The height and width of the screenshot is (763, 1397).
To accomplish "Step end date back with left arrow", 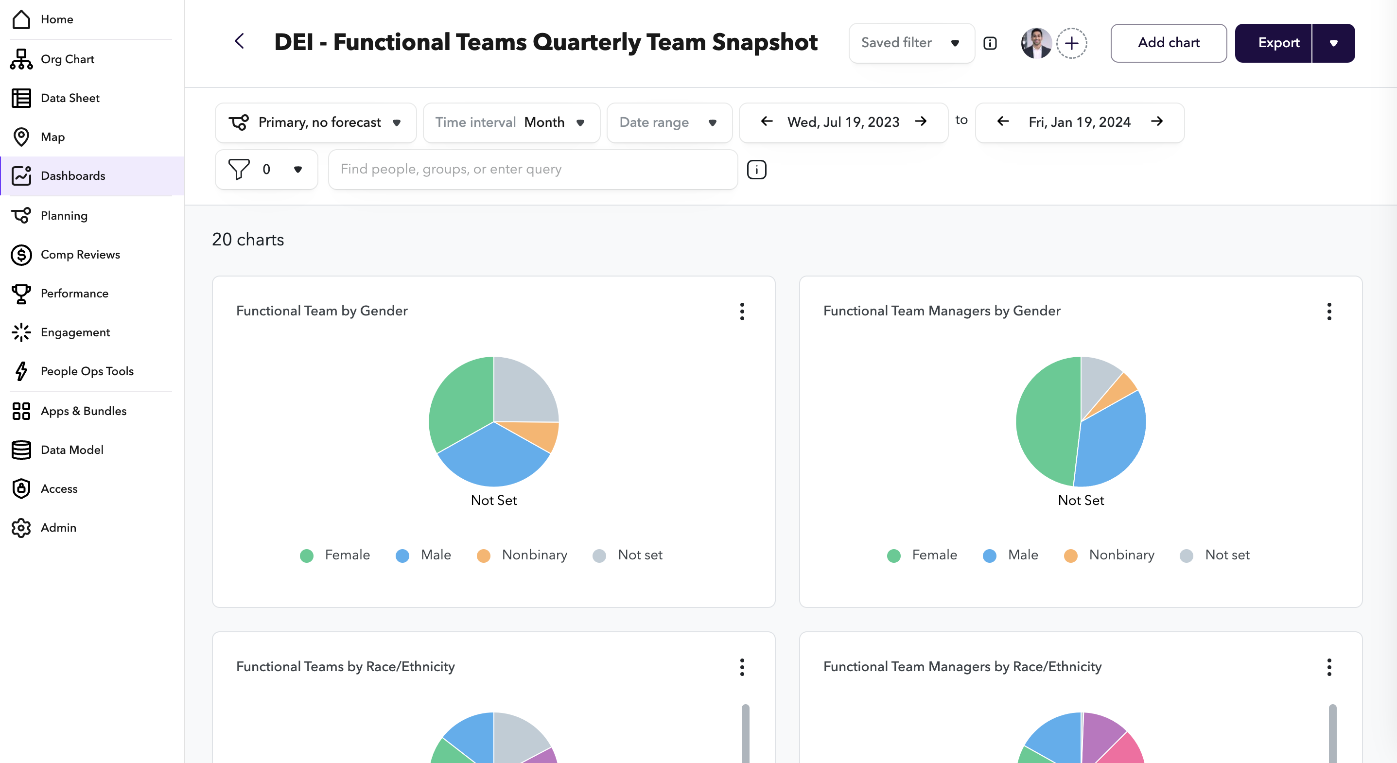I will coord(1003,121).
